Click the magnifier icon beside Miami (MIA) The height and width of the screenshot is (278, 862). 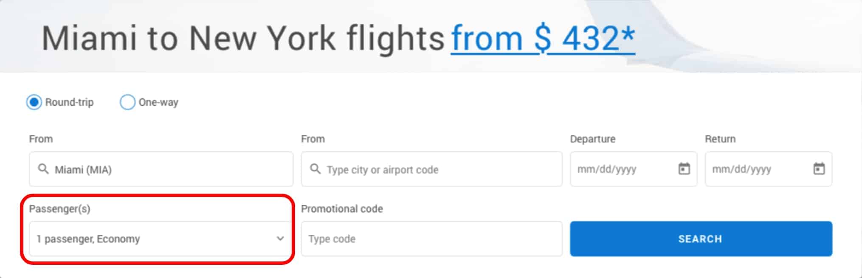tap(43, 169)
